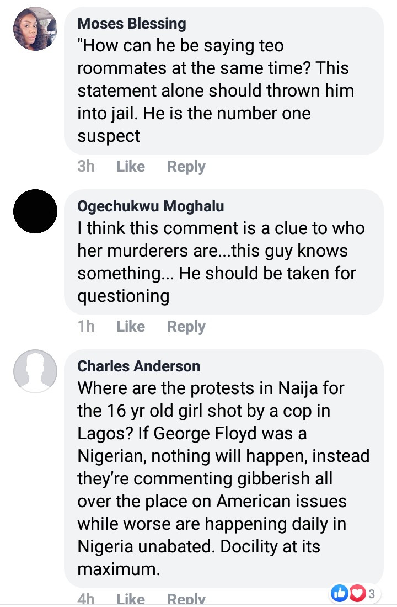
Task: Click the 4h timestamp on Charles's comment
Action: coord(85,599)
